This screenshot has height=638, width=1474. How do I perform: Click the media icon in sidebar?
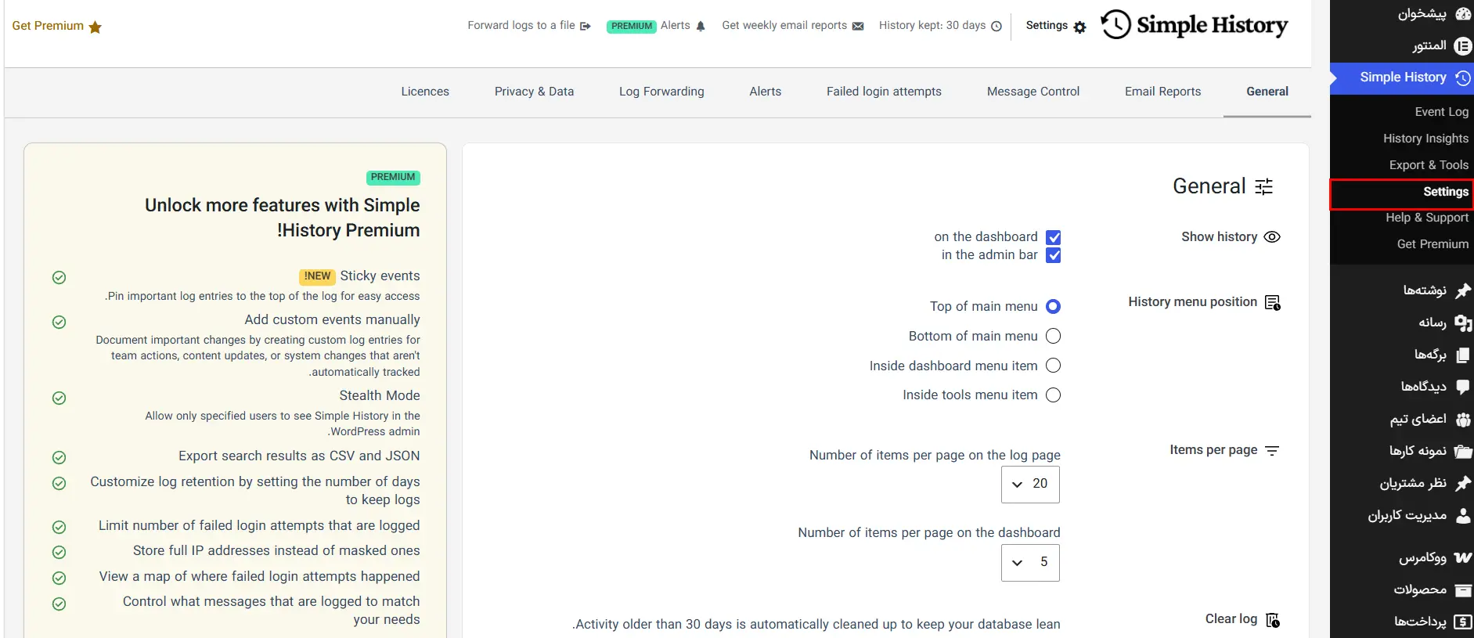1462,323
